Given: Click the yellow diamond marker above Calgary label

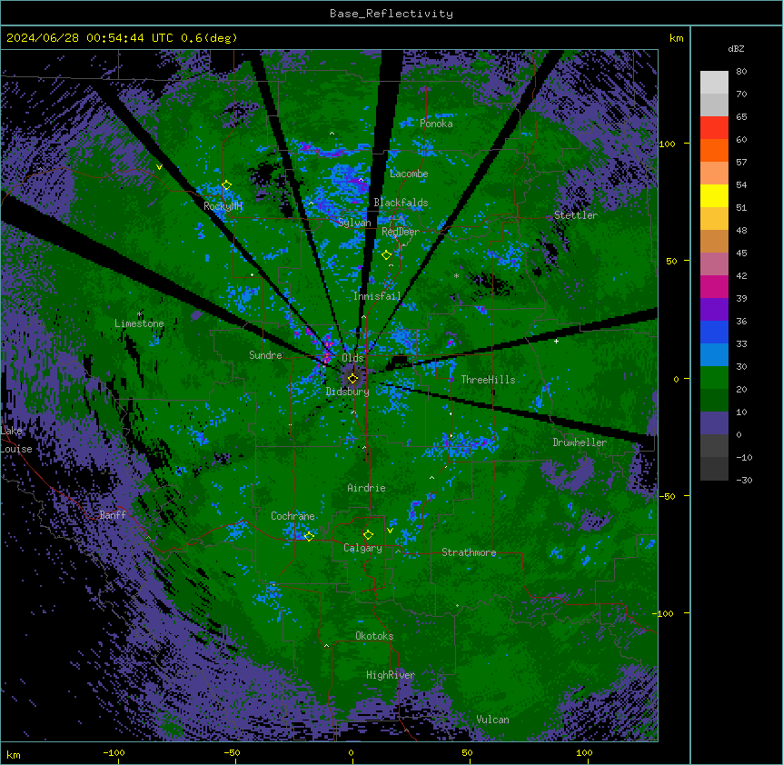Looking at the screenshot, I should pyautogui.click(x=368, y=535).
